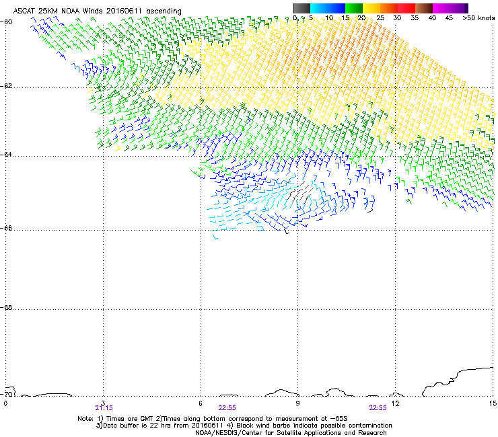Click the black contaminated wind barbs near 9E, 65S
This screenshot has height=437, width=498.
(x=299, y=193)
